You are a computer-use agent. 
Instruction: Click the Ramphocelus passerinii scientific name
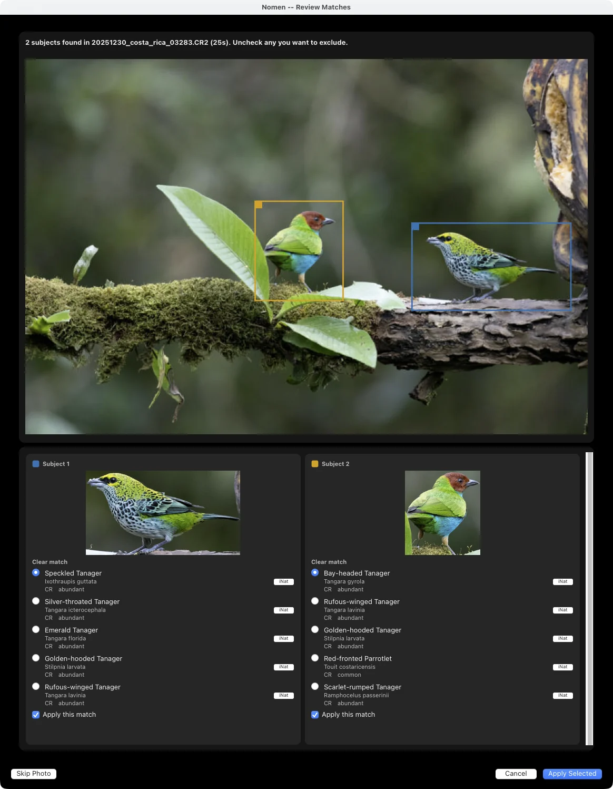357,696
